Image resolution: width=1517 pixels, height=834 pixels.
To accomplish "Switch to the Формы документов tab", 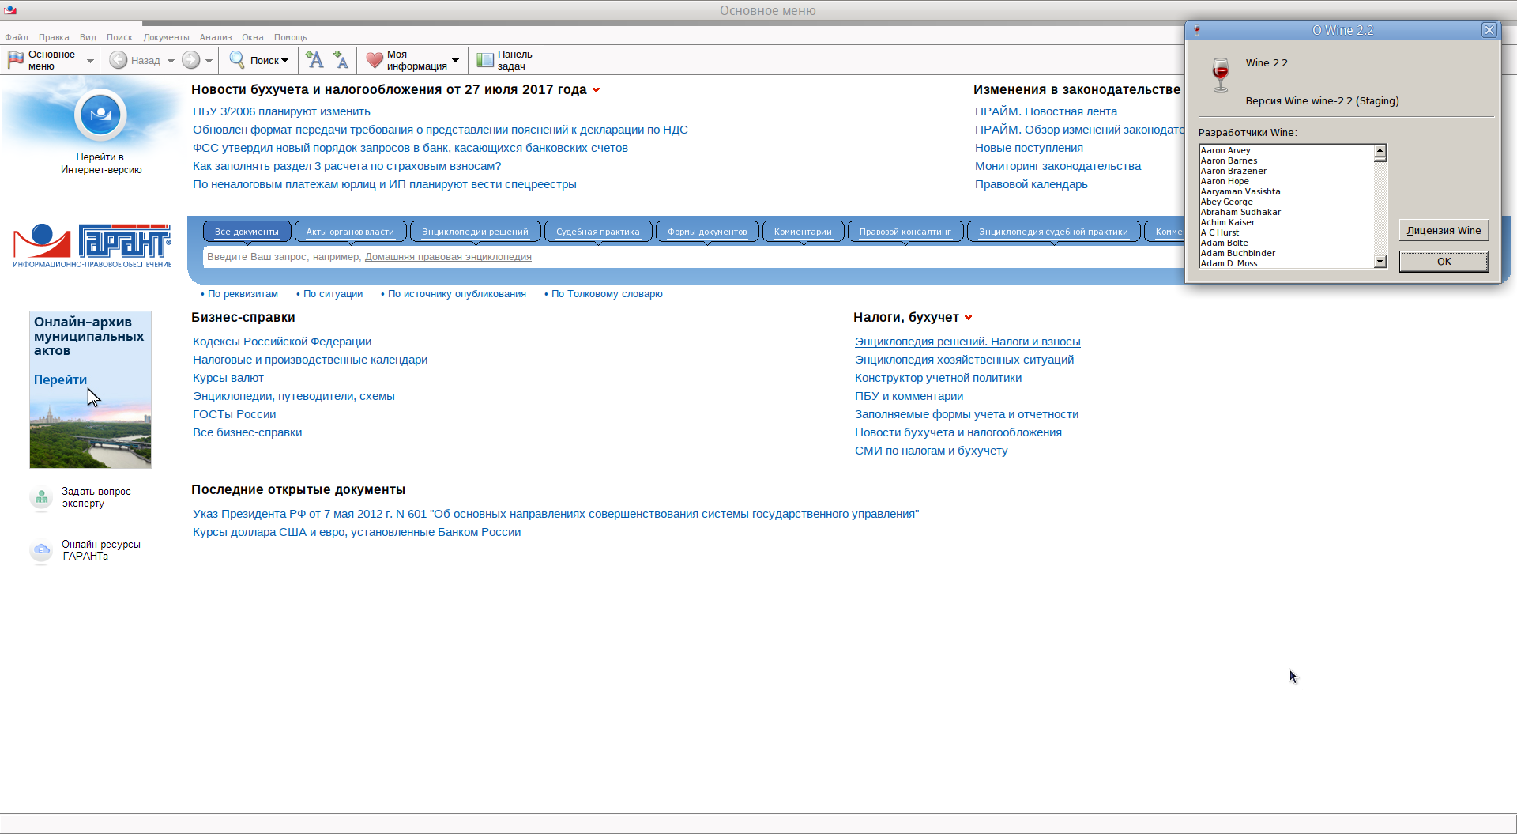I will click(707, 232).
